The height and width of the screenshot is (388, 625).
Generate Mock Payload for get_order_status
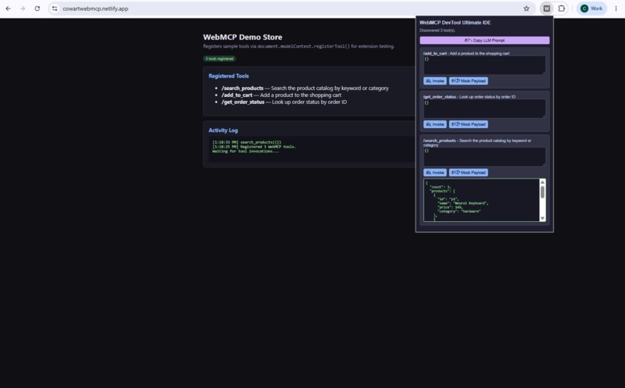[468, 124]
